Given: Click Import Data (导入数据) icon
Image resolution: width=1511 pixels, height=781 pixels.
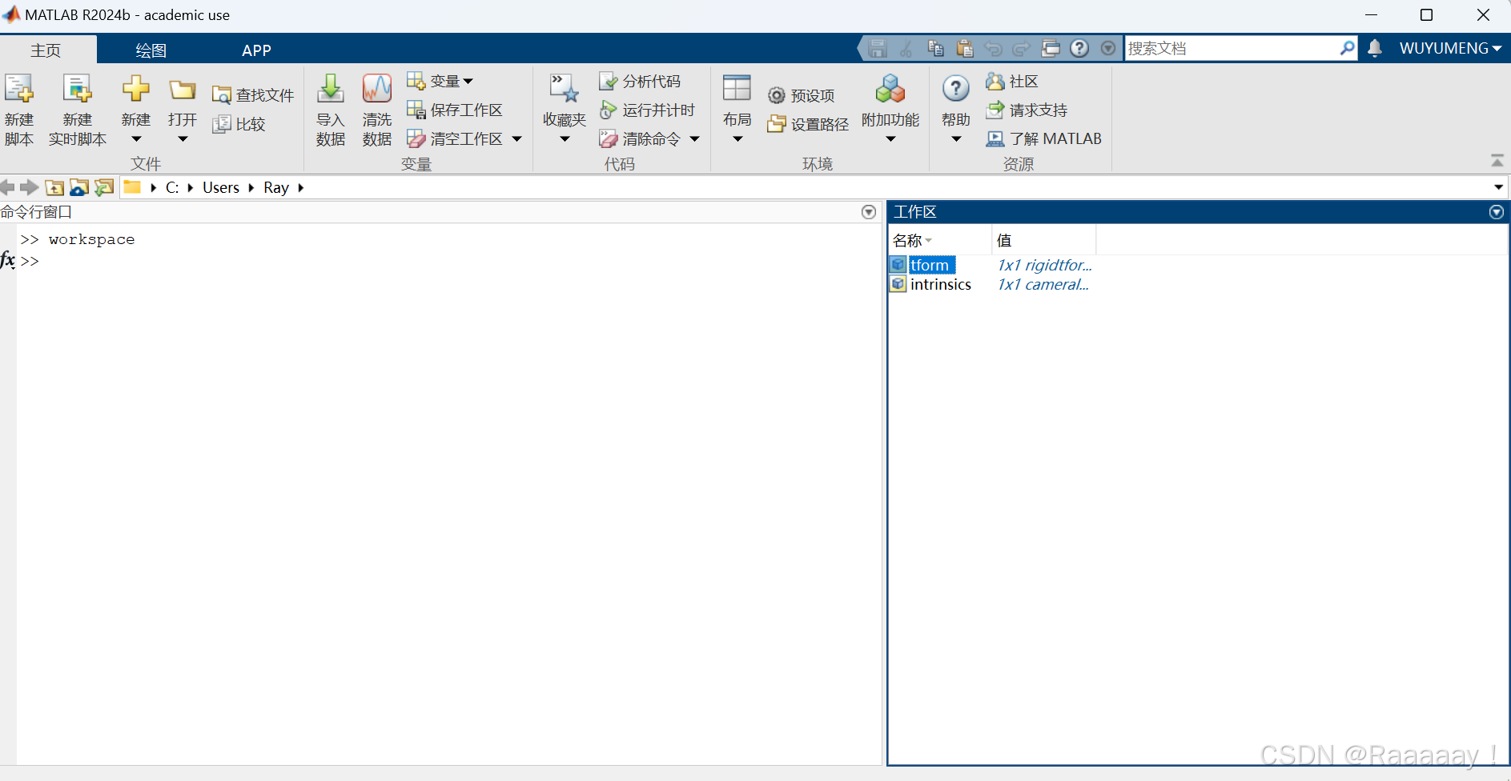Looking at the screenshot, I should coord(331,89).
